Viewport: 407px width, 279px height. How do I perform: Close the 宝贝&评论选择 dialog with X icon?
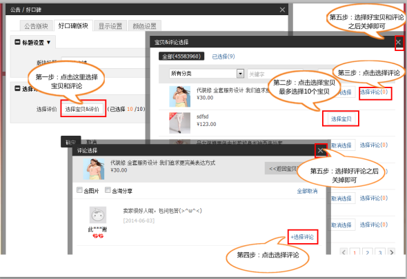[x=399, y=42]
